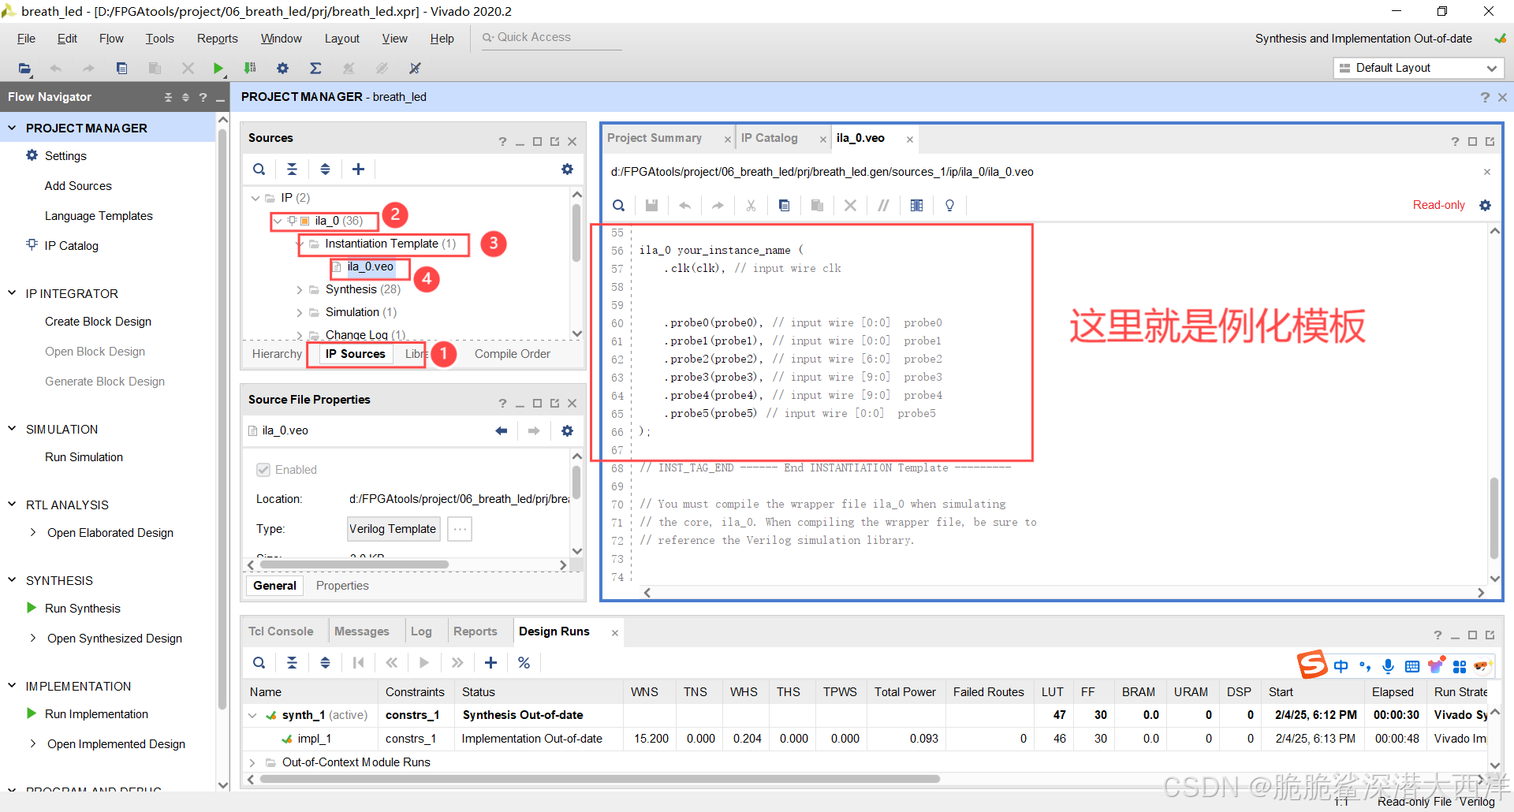Click the lightbulb icon in editor toolbar
The image size is (1514, 812).
click(x=949, y=206)
